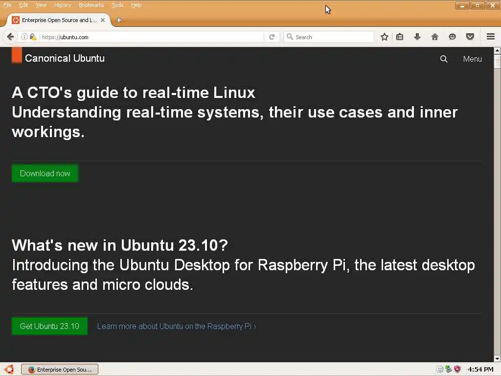Open the Edit menu

coord(23,5)
